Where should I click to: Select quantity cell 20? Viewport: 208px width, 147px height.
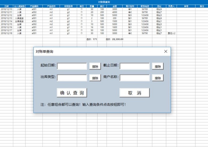92,12
